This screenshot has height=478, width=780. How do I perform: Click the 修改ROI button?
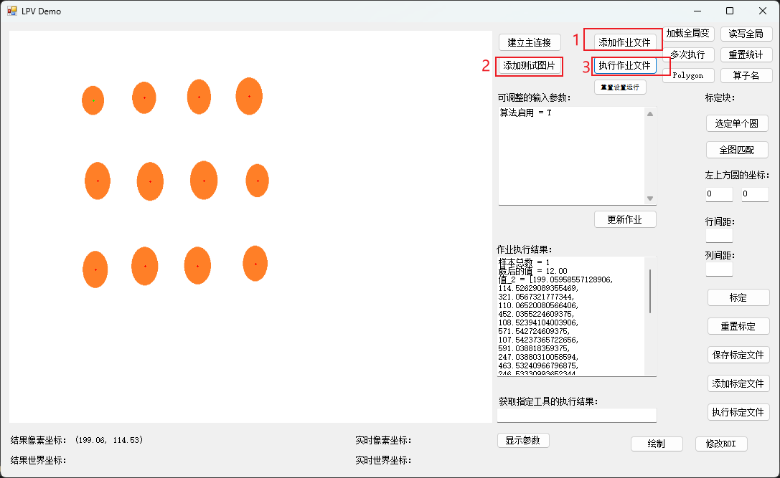tap(721, 444)
